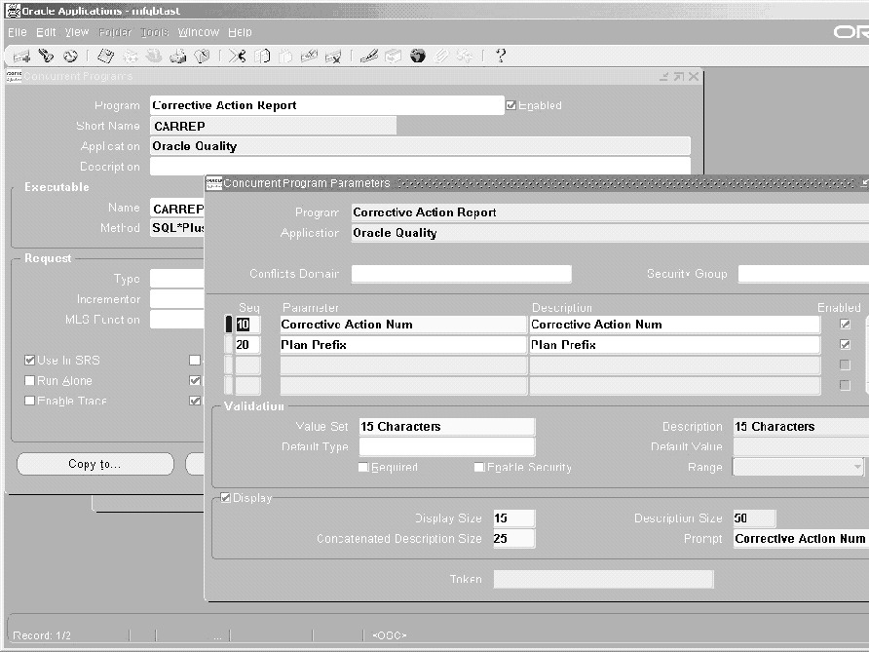
Task: Check the Run Alone checkbox
Action: [x=30, y=380]
